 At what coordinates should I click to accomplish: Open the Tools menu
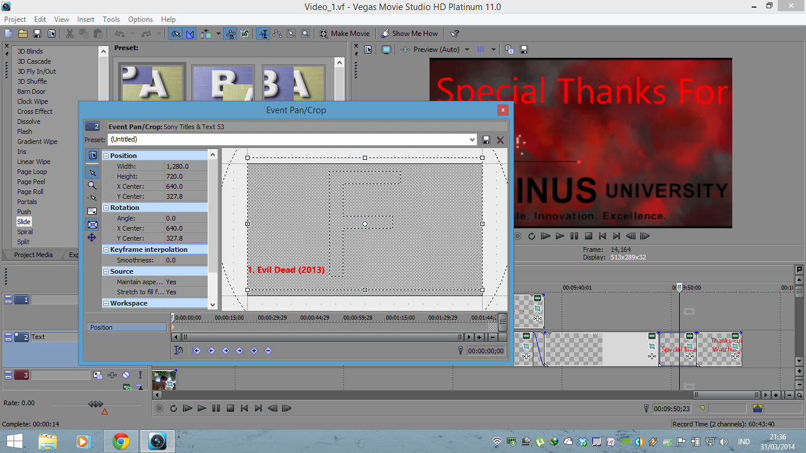tap(111, 19)
